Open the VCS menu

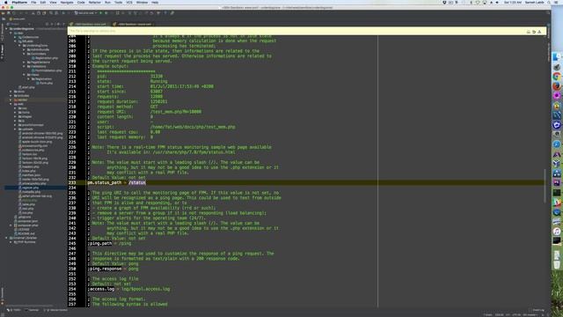coord(129,2)
